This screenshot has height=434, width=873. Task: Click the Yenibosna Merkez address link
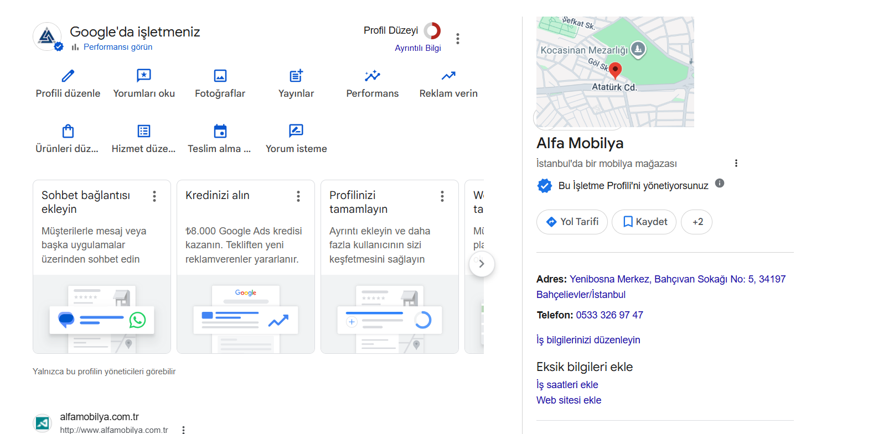pyautogui.click(x=661, y=287)
